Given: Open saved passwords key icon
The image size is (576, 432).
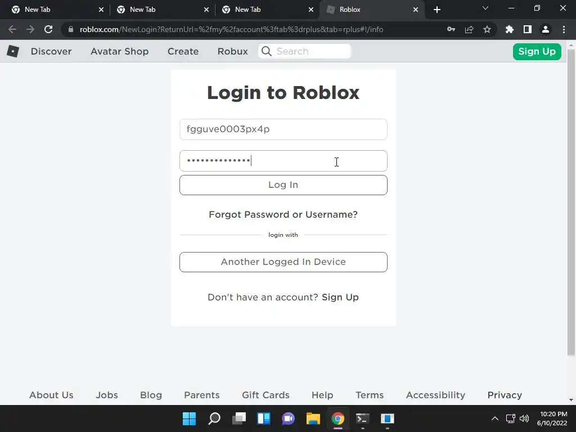Looking at the screenshot, I should (x=451, y=29).
